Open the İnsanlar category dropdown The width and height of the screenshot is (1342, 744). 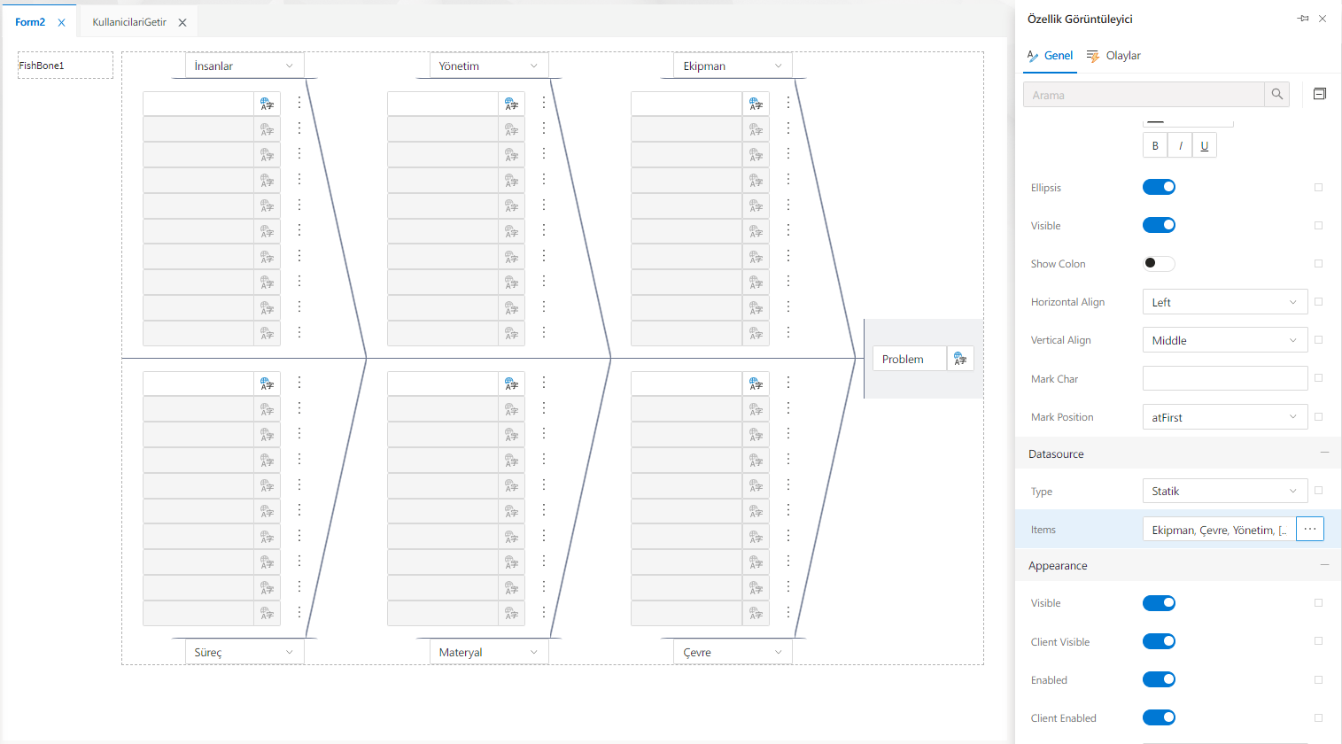[244, 66]
